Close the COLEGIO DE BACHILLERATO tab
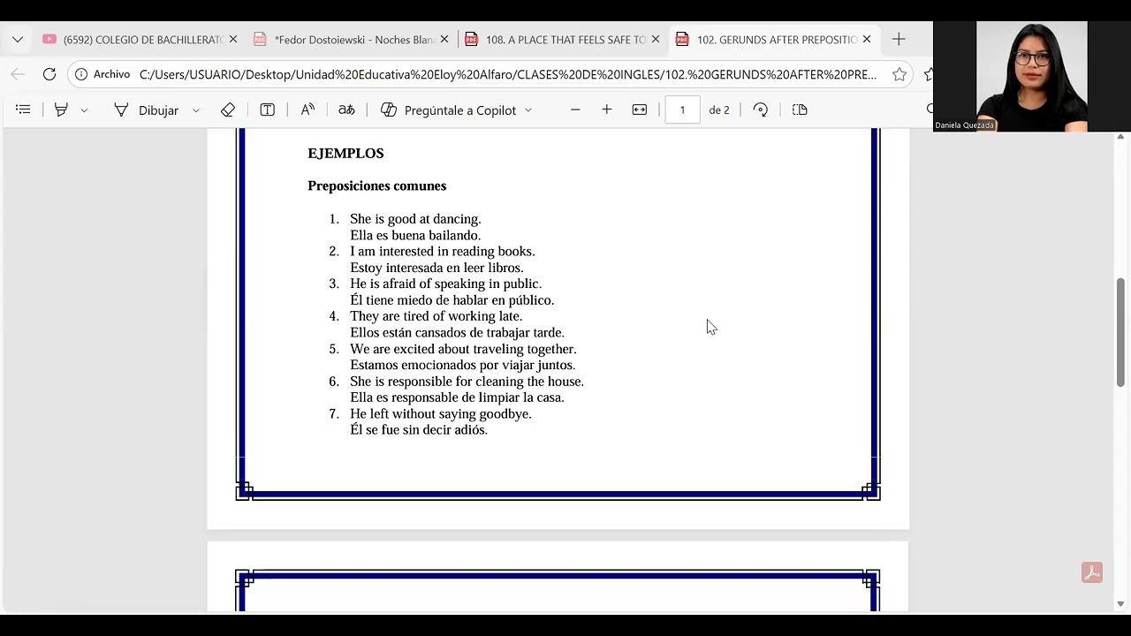The width and height of the screenshot is (1131, 636). pos(233,40)
